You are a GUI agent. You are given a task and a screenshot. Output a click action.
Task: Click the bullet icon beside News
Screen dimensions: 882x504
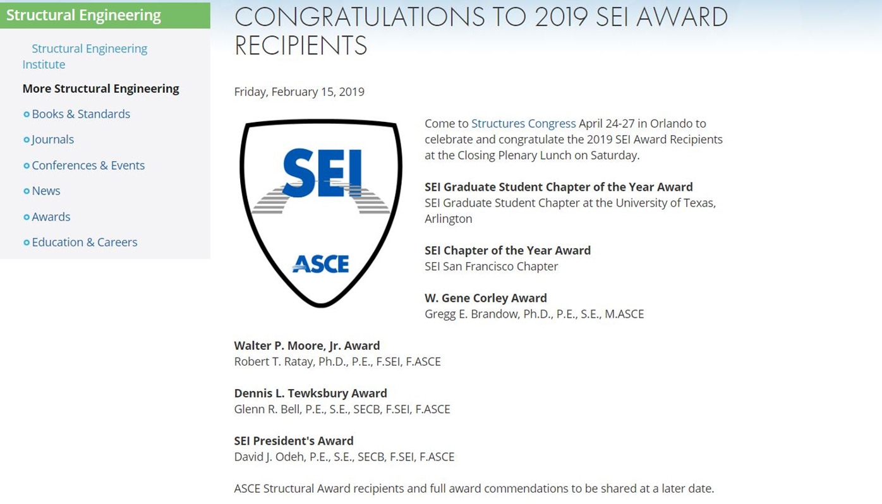click(x=27, y=191)
